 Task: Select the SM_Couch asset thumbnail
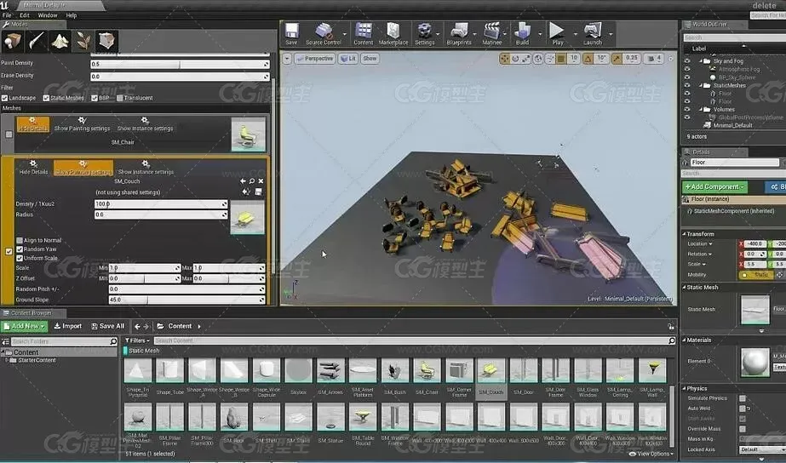[491, 371]
